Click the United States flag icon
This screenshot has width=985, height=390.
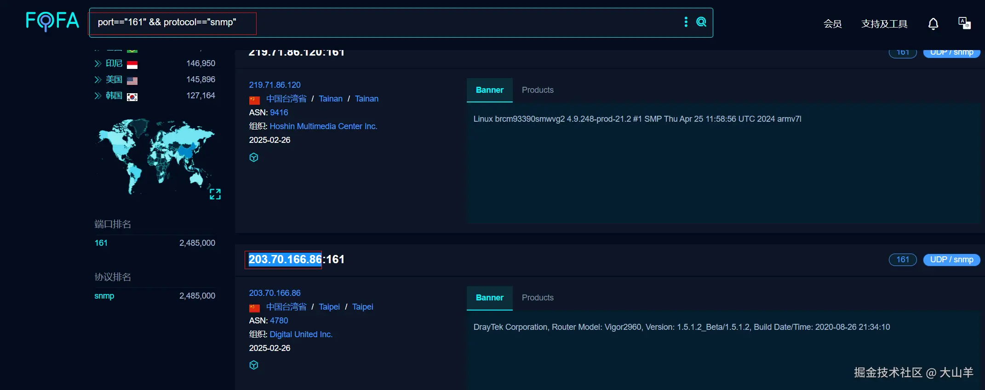click(x=132, y=80)
